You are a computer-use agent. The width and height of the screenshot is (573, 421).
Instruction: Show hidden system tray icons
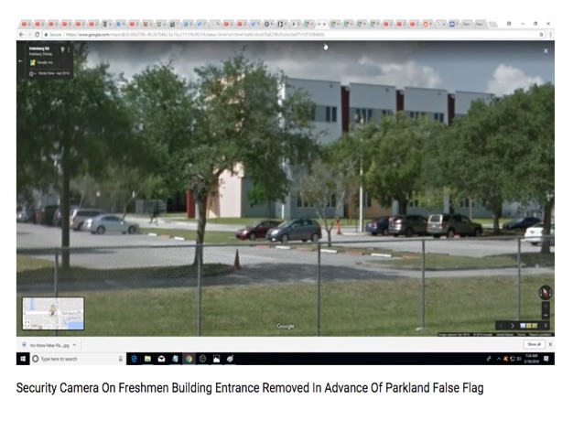499,359
